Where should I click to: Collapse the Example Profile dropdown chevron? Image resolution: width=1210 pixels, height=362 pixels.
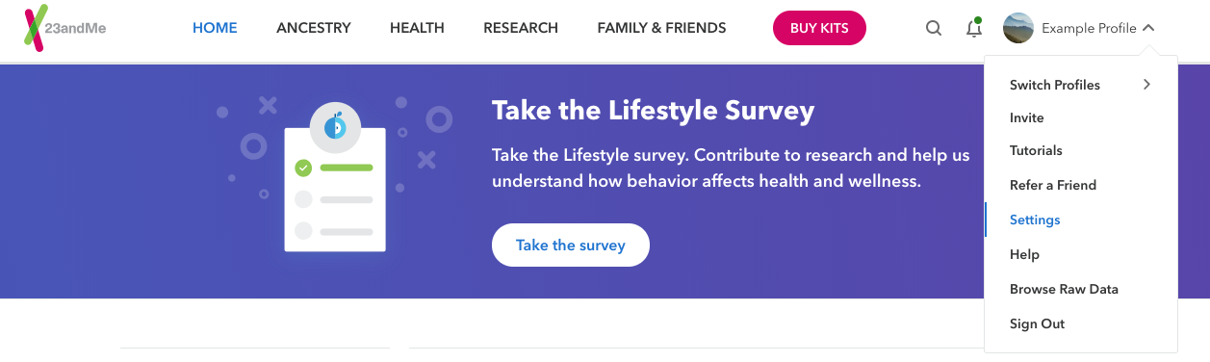1148,28
